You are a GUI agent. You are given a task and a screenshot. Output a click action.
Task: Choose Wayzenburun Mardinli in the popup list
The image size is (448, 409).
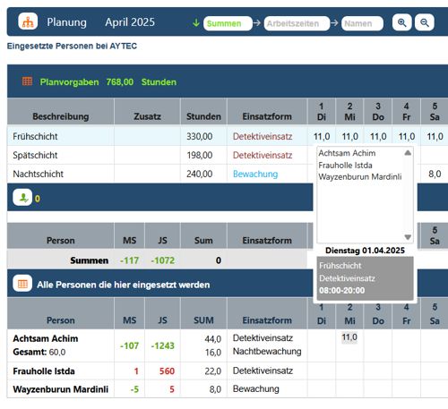click(360, 176)
